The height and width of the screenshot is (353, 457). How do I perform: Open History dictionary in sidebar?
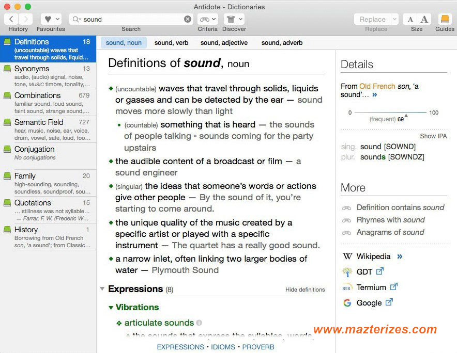tap(48, 237)
